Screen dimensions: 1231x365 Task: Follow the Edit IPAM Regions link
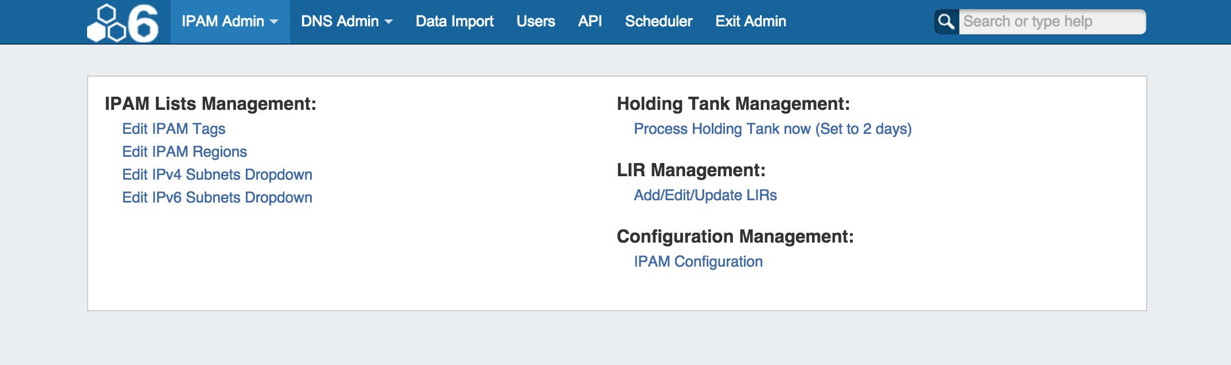185,152
